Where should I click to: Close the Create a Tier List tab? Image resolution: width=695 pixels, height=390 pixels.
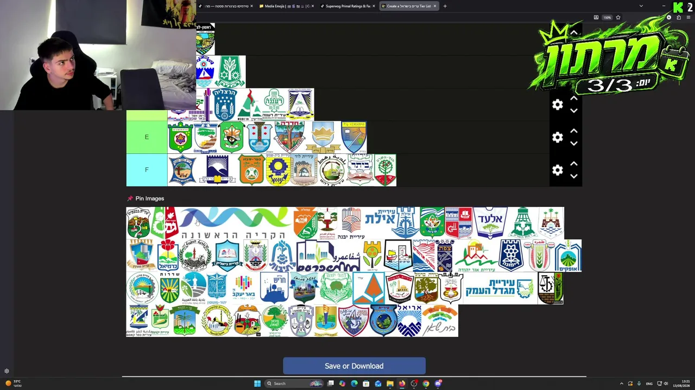[x=435, y=6]
